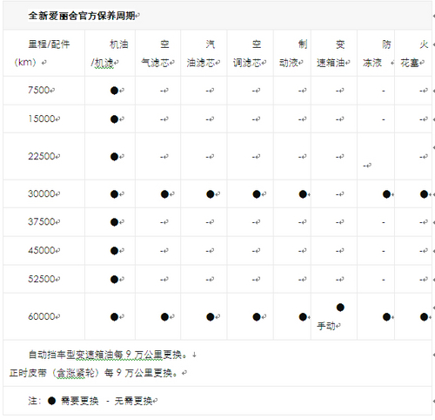Click the dash under 空调滤芯 at 37500
Image resolution: width=435 pixels, height=420 pixels.
[254, 222]
